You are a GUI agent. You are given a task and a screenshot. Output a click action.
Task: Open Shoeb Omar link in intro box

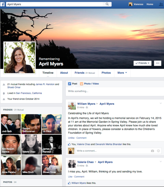pyautogui.click(x=14, y=87)
